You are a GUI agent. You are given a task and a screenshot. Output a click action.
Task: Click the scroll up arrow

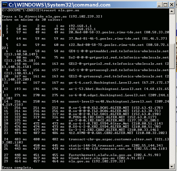click(172, 11)
